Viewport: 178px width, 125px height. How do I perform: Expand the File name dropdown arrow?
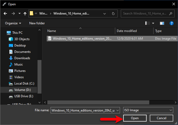pos(118,110)
